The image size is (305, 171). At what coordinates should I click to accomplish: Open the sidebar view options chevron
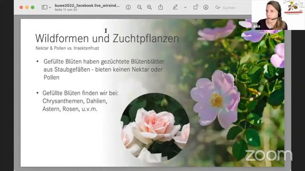pyautogui.click(x=50, y=8)
